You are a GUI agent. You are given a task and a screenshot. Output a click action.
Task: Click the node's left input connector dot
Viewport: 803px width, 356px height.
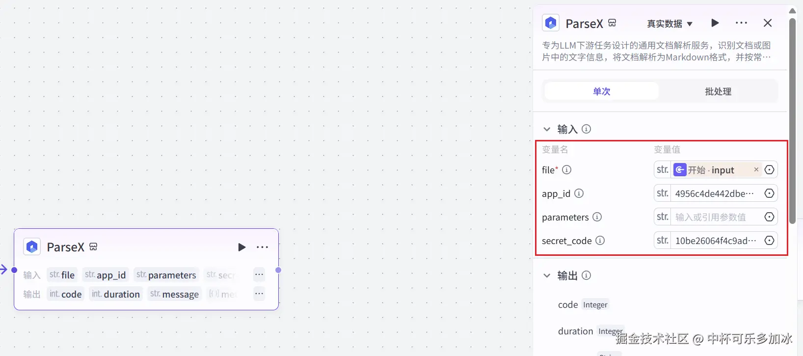coord(14,270)
